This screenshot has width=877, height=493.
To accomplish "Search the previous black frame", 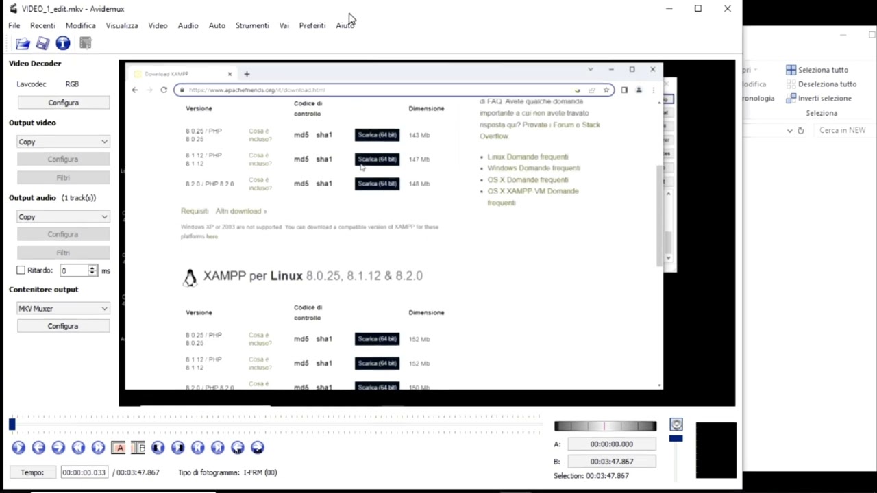I will (158, 447).
